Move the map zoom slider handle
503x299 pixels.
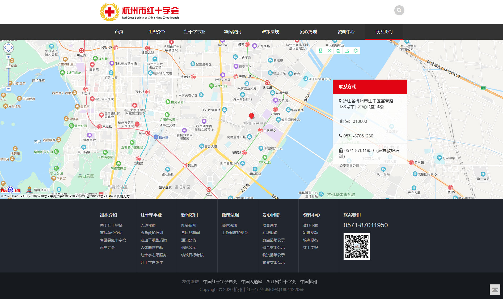[9, 67]
